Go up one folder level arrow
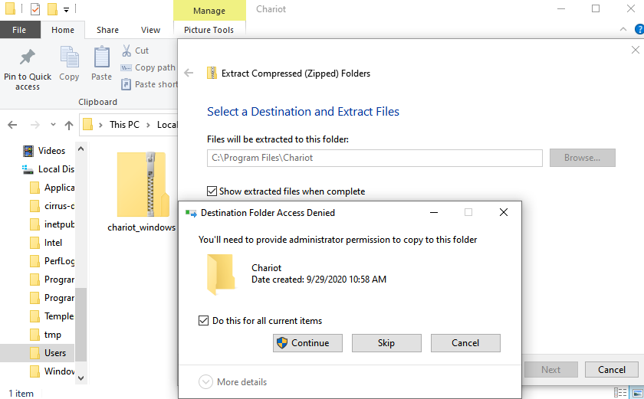644x399 pixels. coord(69,125)
